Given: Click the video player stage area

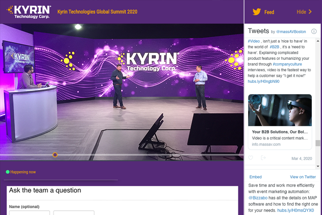Looking at the screenshot, I should pos(122,92).
